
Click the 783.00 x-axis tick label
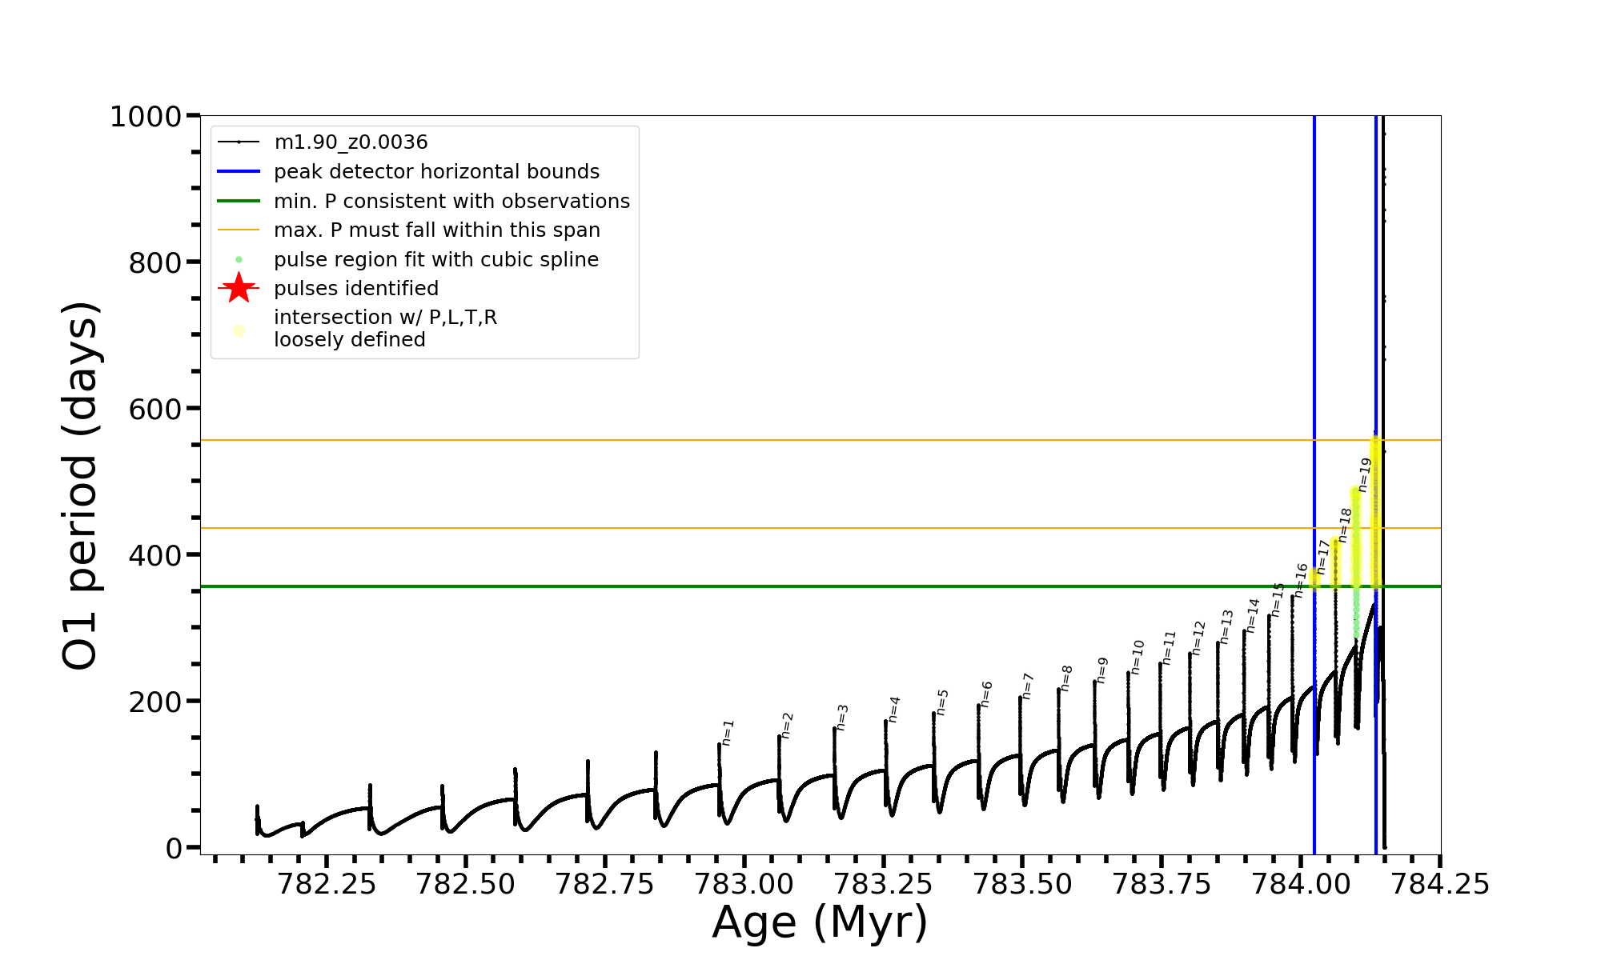(744, 884)
